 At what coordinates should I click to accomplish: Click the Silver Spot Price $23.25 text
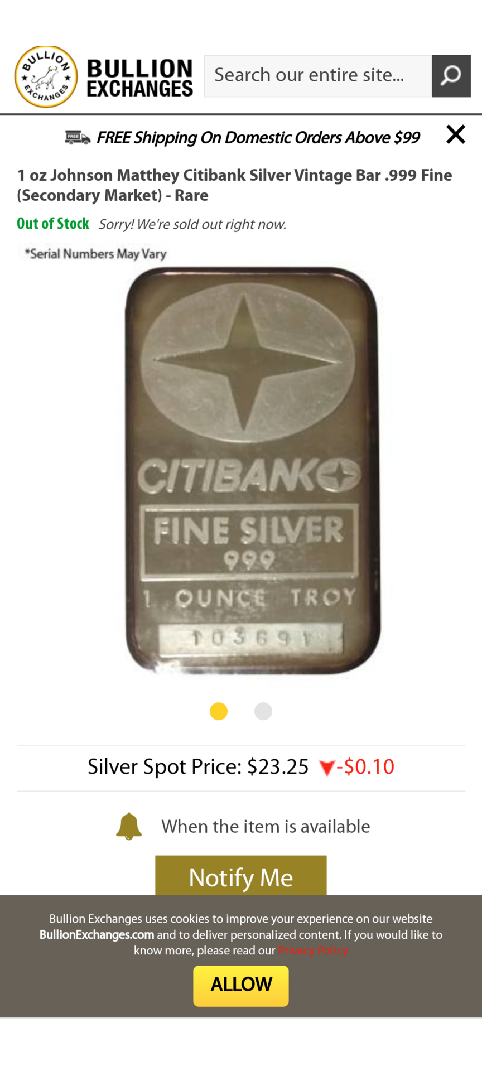tap(198, 767)
